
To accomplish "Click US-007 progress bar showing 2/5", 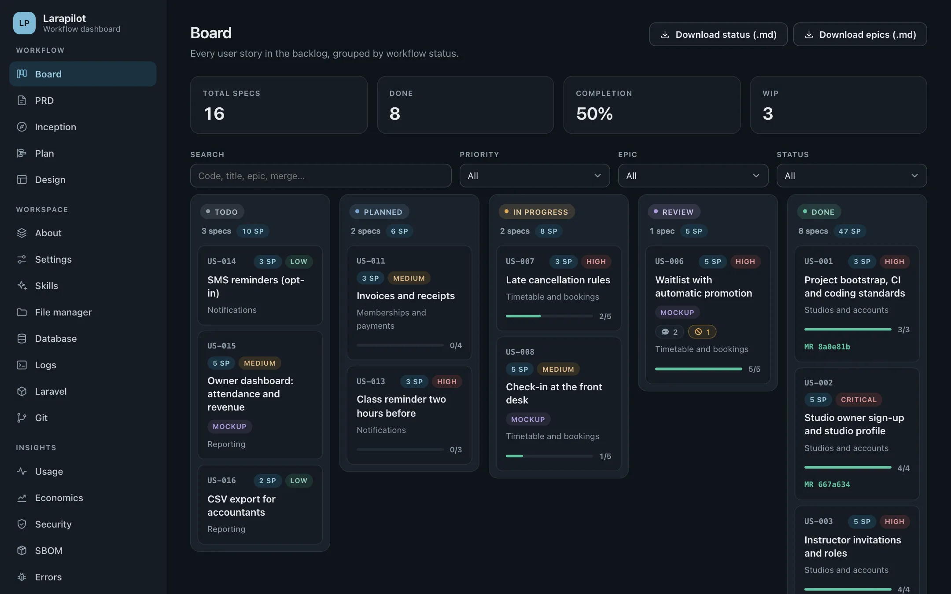I will [x=549, y=316].
